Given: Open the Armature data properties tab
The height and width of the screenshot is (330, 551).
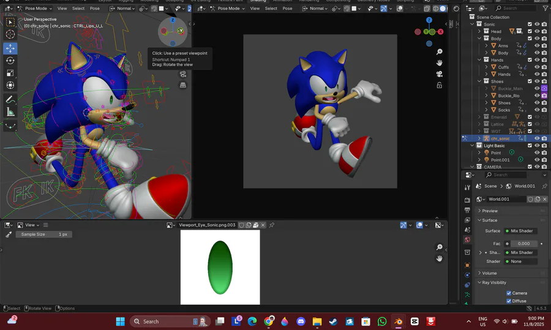Looking at the screenshot, I should pyautogui.click(x=467, y=295).
